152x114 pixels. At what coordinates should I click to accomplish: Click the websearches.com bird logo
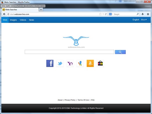[76, 42]
